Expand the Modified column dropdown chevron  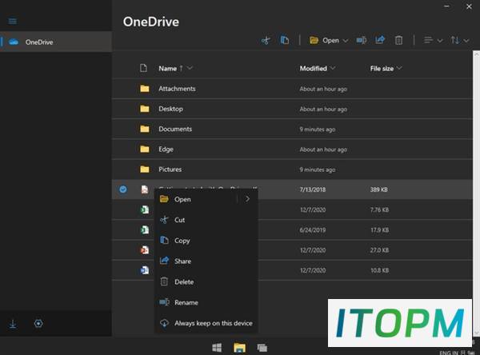333,68
